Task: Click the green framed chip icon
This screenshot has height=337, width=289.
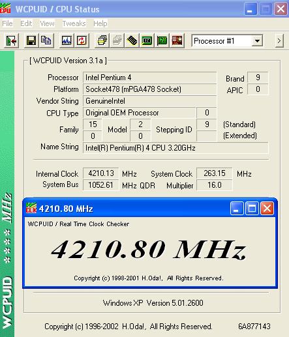Action: pos(147,40)
